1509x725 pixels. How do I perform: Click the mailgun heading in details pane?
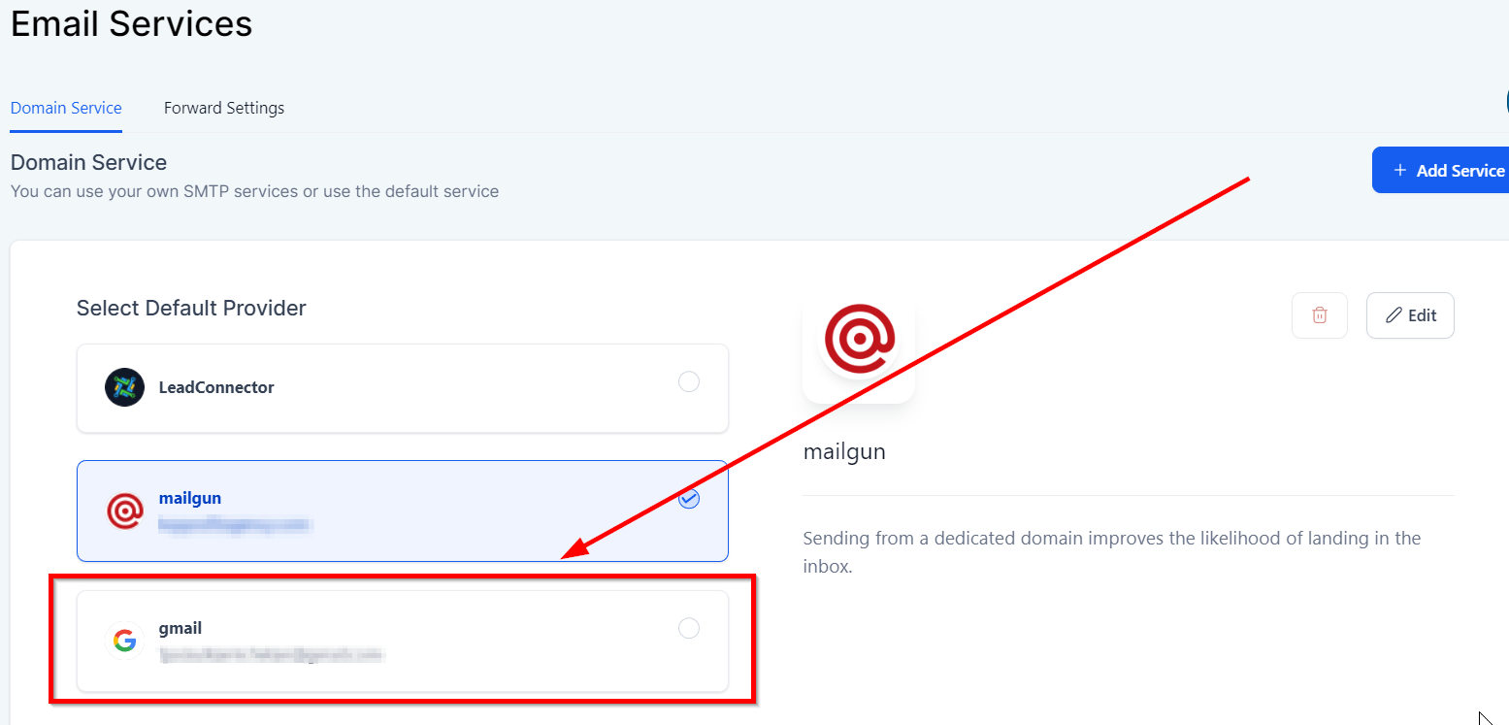pos(844,452)
